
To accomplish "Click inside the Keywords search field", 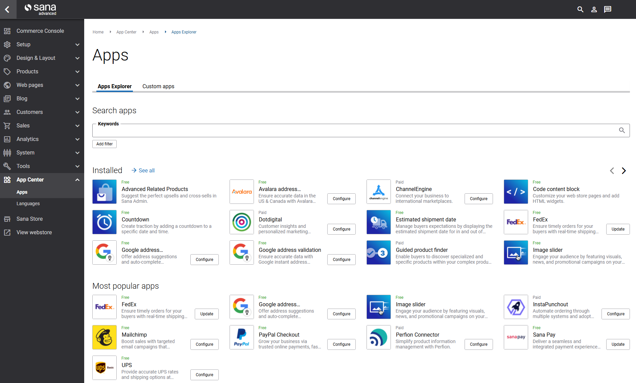I will 338,130.
